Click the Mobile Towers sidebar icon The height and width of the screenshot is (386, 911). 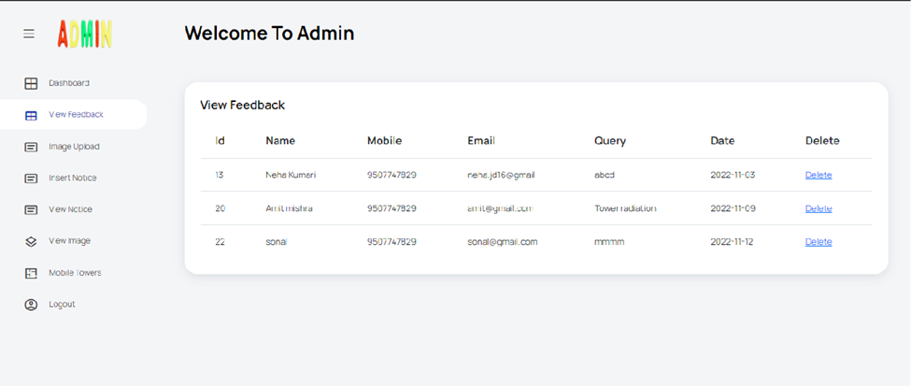[31, 273]
